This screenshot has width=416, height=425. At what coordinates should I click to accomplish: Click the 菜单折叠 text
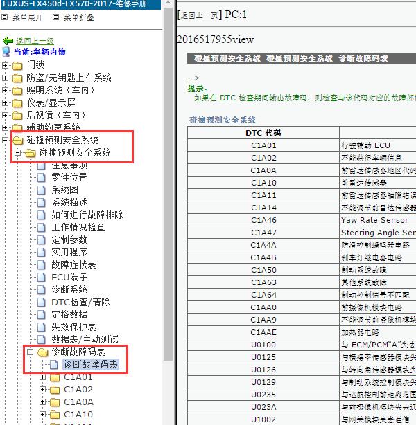tap(79, 17)
